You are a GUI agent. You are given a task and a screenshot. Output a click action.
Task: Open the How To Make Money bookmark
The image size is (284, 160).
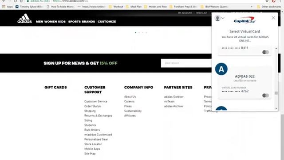60,7
